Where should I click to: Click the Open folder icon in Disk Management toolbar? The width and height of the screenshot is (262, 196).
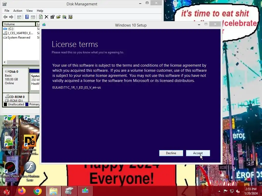click(58, 17)
